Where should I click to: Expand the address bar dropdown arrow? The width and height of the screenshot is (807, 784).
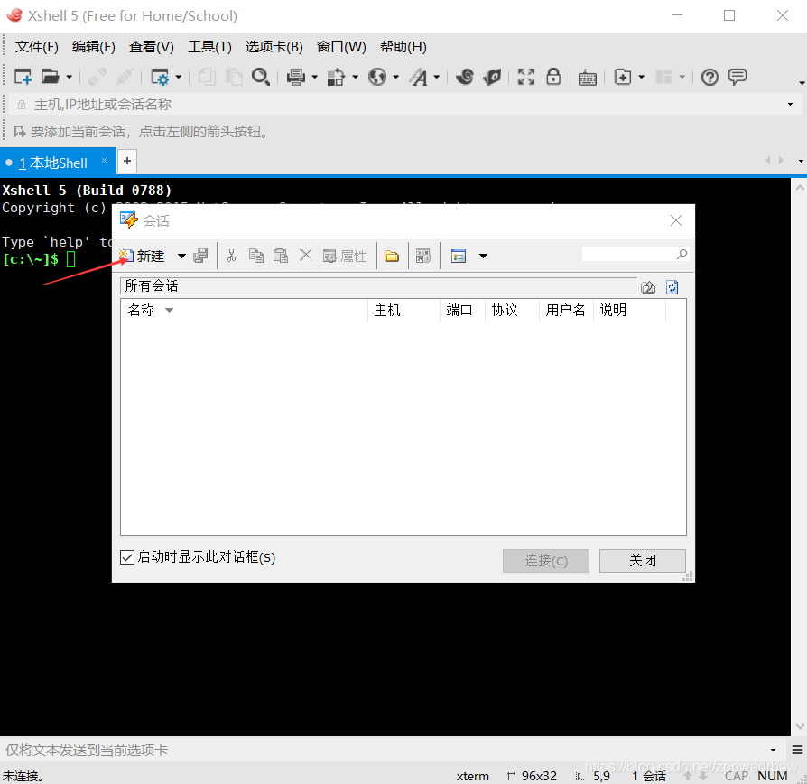tap(791, 105)
